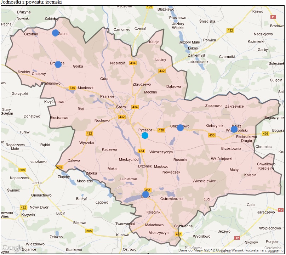Viewport: 286px width, 255px height.
Task: Select the light blue marker below Pysząca
Action: coord(145,135)
